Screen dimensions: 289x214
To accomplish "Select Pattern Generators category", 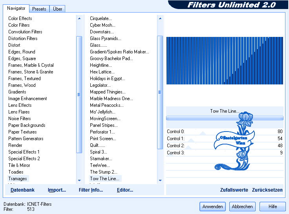I will [x=26, y=139].
